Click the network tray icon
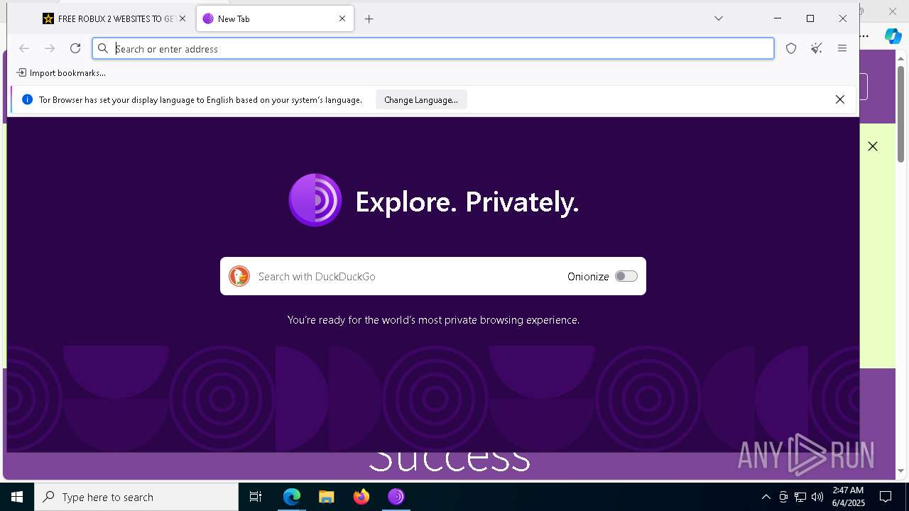This screenshot has width=909, height=511. [x=800, y=497]
